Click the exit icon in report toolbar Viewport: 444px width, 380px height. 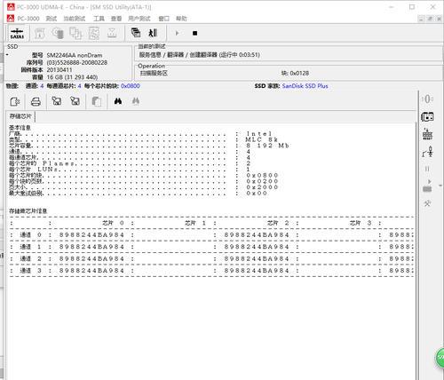15,101
